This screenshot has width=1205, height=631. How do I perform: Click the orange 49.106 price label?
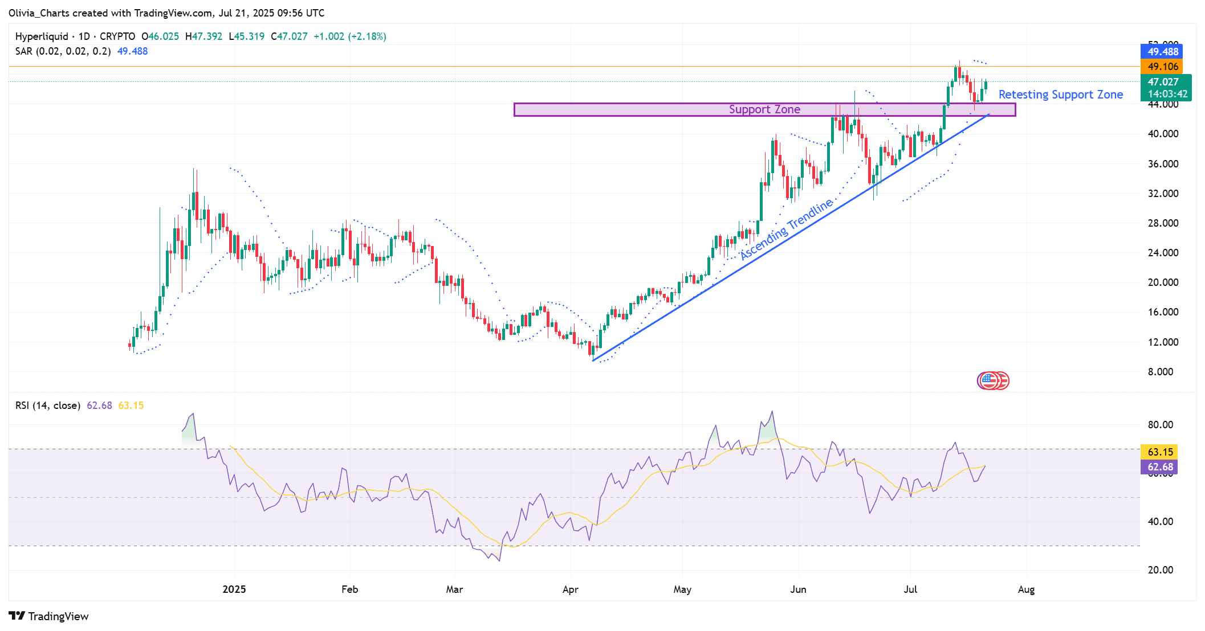tap(1162, 67)
